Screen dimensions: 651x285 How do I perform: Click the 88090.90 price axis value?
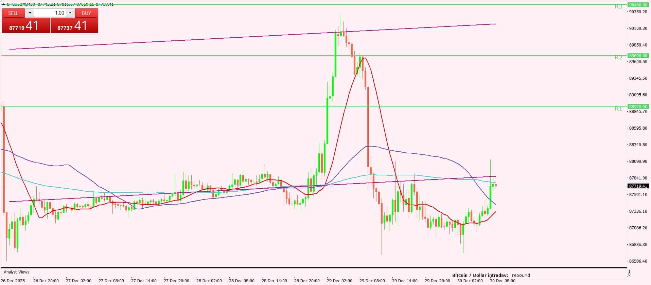pos(638,161)
